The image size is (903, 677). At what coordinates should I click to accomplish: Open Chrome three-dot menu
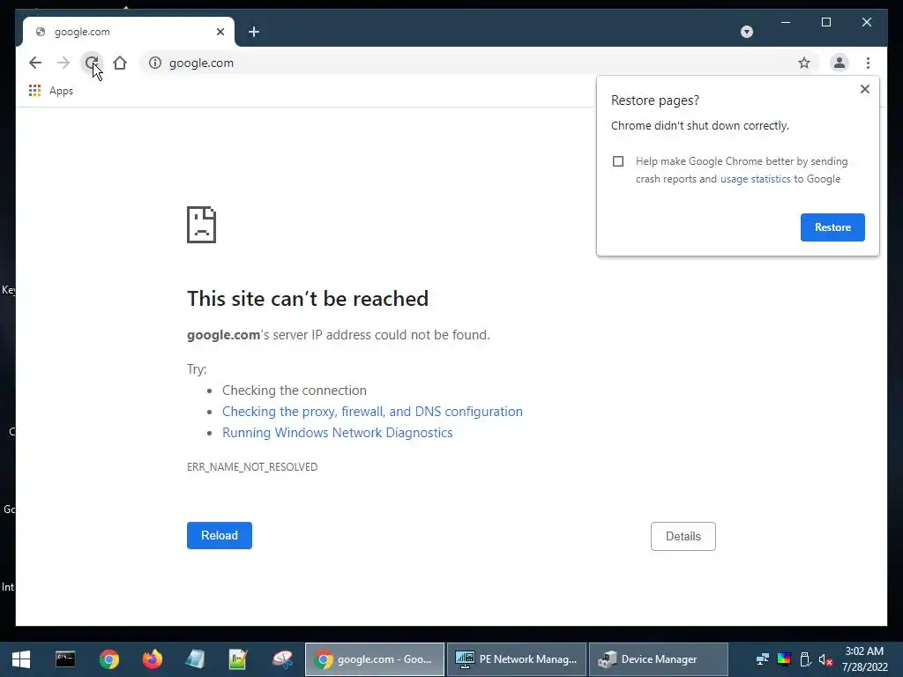coord(868,63)
